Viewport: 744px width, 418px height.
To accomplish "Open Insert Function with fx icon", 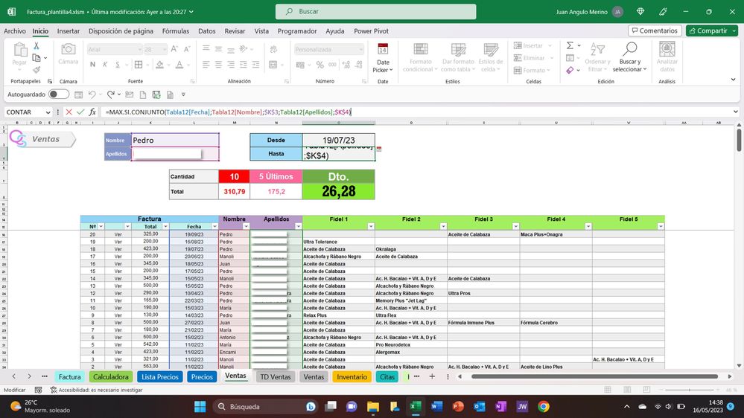I will coord(92,112).
